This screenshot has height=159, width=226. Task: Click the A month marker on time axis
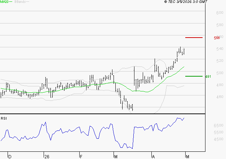pos(153,157)
